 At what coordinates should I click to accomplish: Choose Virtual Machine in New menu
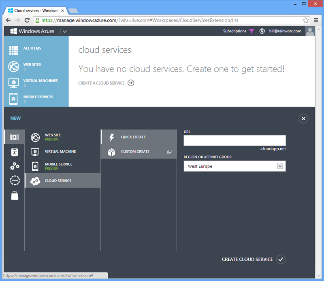63,152
